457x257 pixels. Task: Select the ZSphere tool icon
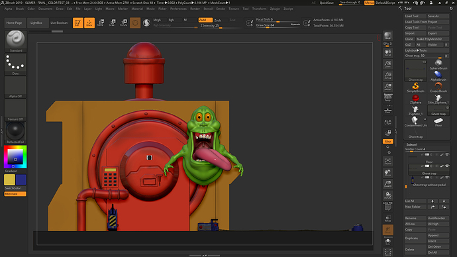pyautogui.click(x=415, y=99)
